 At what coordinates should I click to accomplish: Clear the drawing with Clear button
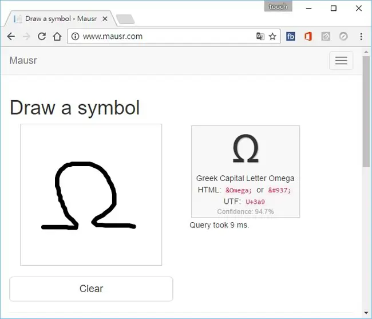[91, 289]
